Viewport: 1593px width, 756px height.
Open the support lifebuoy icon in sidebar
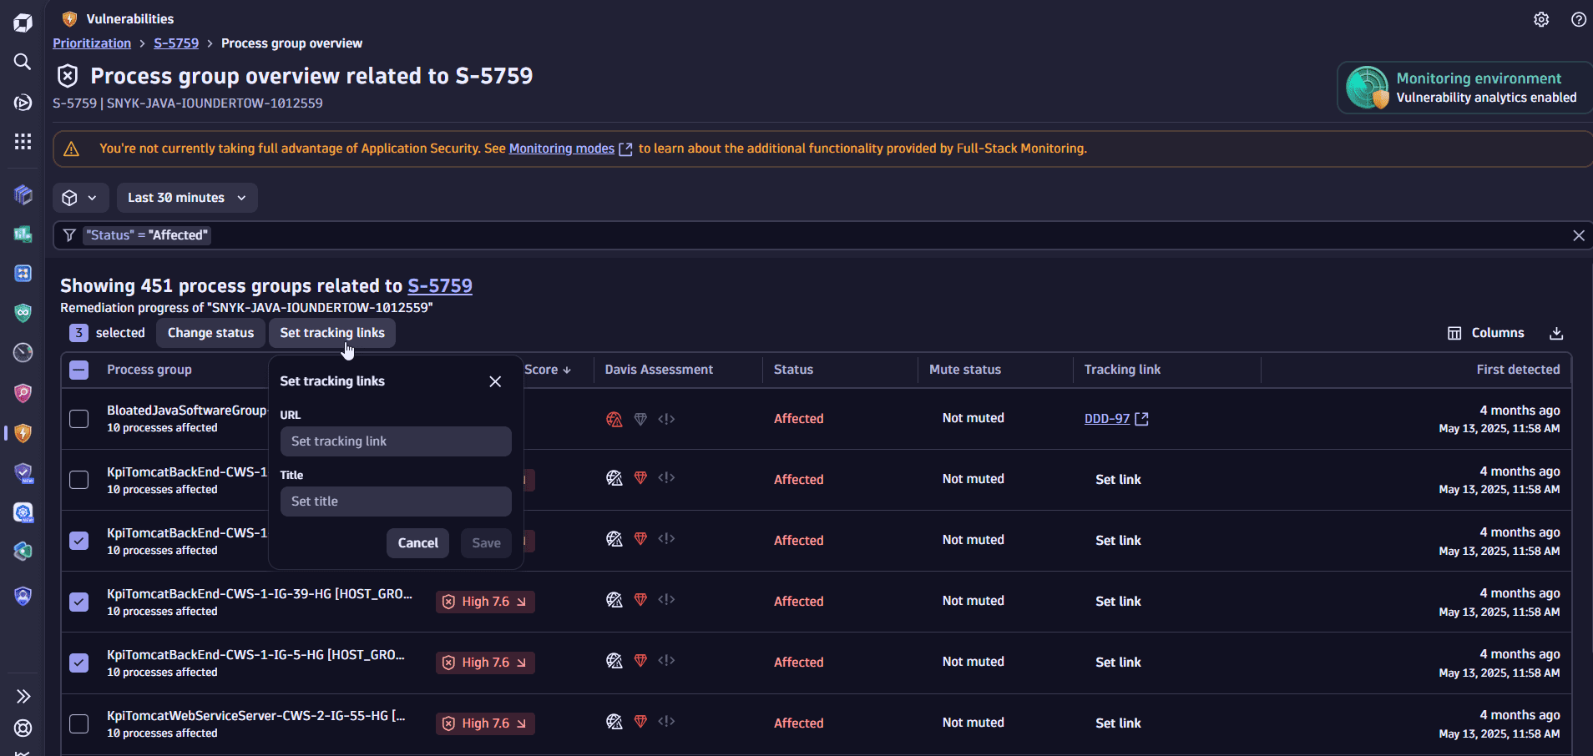[23, 728]
